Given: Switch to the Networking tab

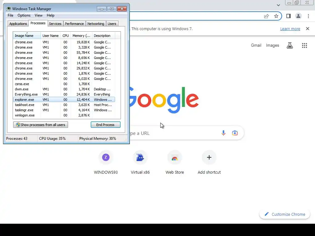Looking at the screenshot, I should tap(96, 24).
